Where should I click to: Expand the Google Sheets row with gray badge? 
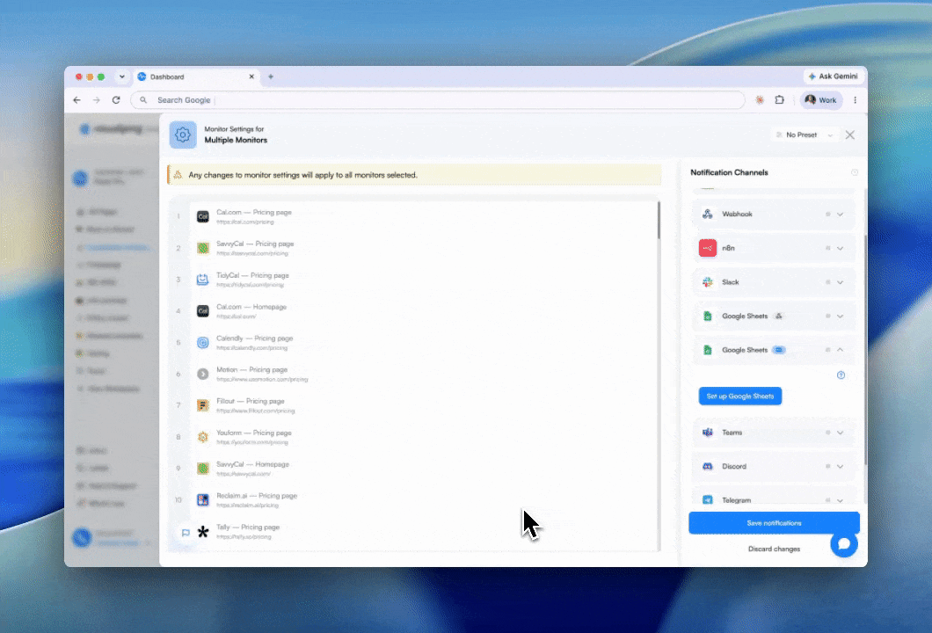tap(840, 316)
